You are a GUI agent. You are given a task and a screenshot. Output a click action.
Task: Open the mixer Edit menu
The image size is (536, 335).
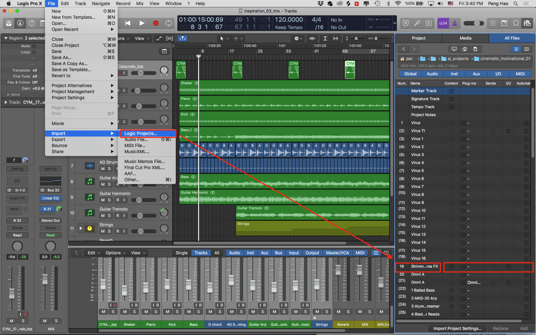coord(93,253)
